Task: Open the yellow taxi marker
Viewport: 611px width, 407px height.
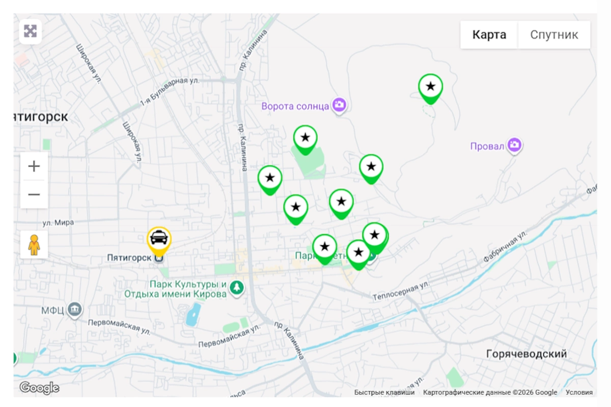Action: (159, 241)
